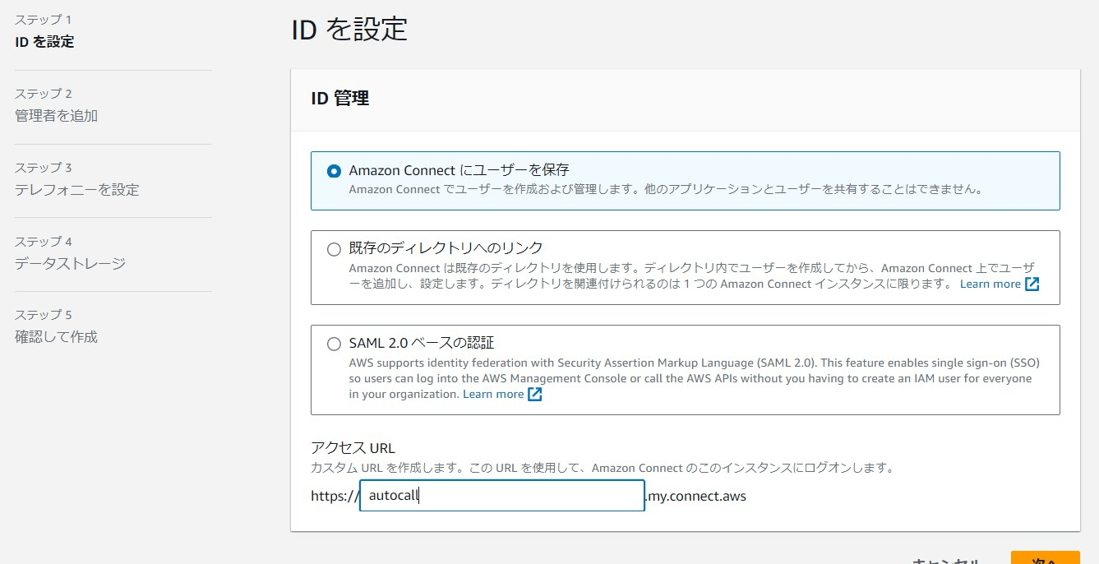Click the 'https://' prefix text
The image size is (1099, 564).
coord(335,496)
